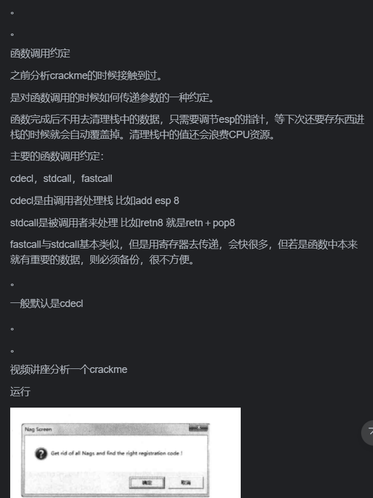Click the word fastcall in the convention list
Screen dimensions: 373x498
tap(97, 179)
